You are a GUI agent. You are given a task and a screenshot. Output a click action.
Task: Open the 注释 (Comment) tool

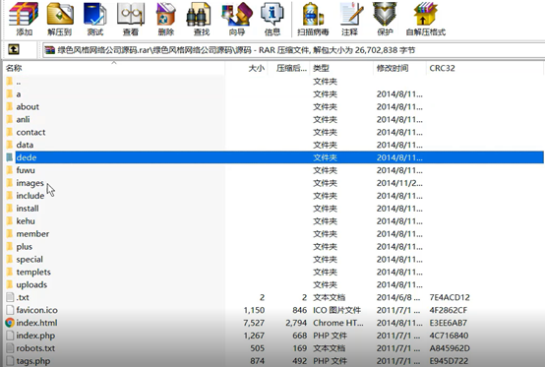(x=350, y=19)
